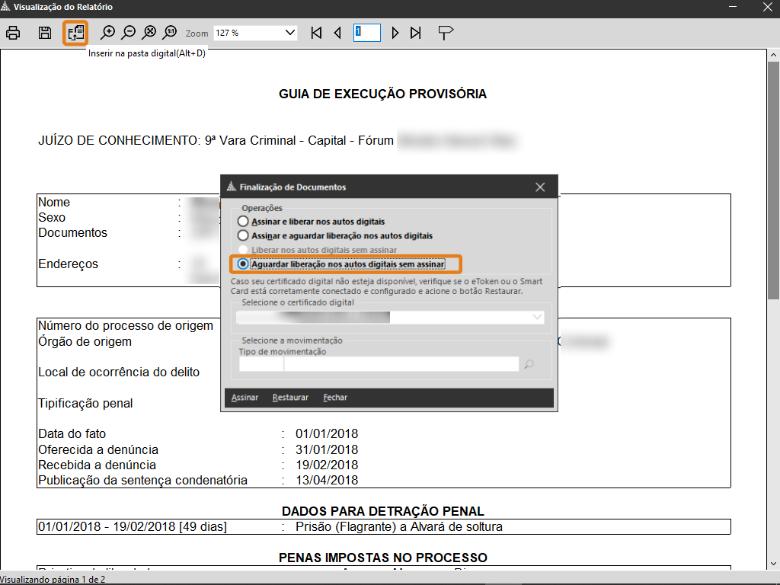Click the Data do fato value 01/01/2018

point(327,433)
